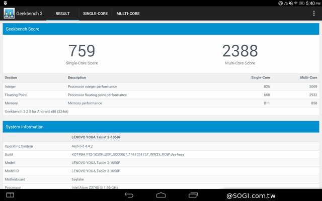Tap the Android home button
The image size is (322, 201).
point(161,194)
